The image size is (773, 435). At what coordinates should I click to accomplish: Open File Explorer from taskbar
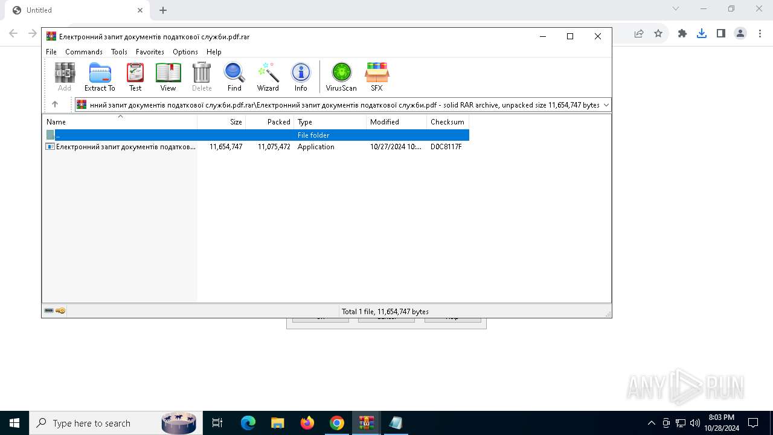[x=278, y=423]
